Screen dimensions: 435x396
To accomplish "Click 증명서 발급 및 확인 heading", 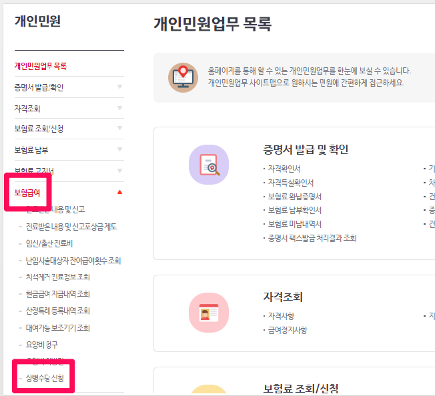I will (x=306, y=149).
